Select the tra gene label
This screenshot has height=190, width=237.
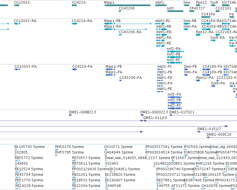click(231, 14)
